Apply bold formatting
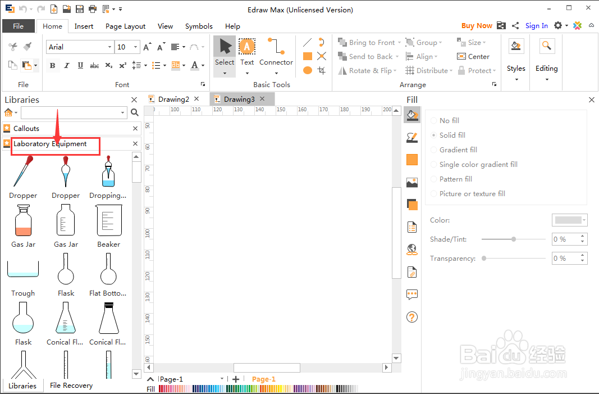Screen dimensions: 599x394 (x=53, y=65)
